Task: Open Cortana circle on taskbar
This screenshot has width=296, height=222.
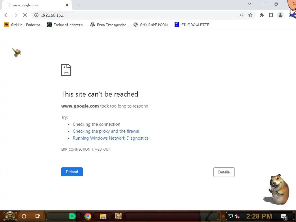Action: (x=24, y=216)
